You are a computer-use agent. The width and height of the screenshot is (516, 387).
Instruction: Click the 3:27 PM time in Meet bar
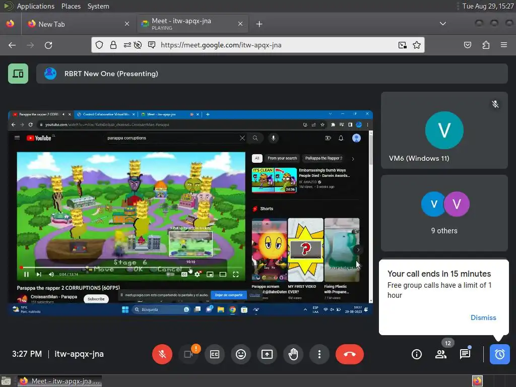pyautogui.click(x=27, y=354)
